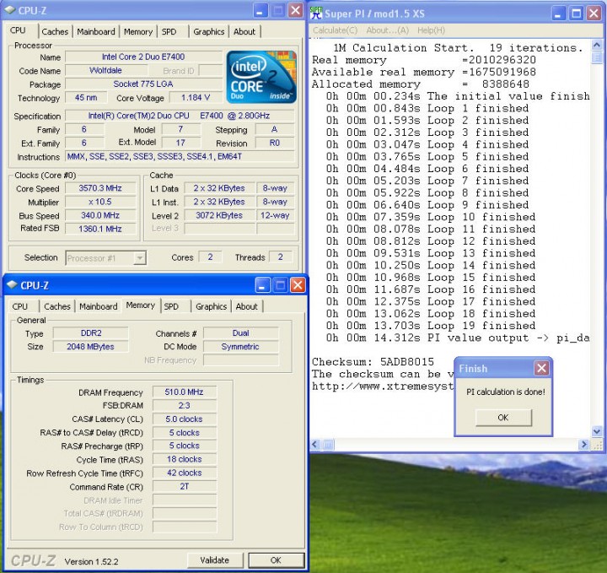
Task: Close the Finish dialog with X
Action: [541, 368]
